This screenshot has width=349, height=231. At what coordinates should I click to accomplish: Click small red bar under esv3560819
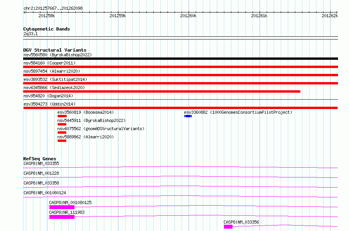(62, 116)
